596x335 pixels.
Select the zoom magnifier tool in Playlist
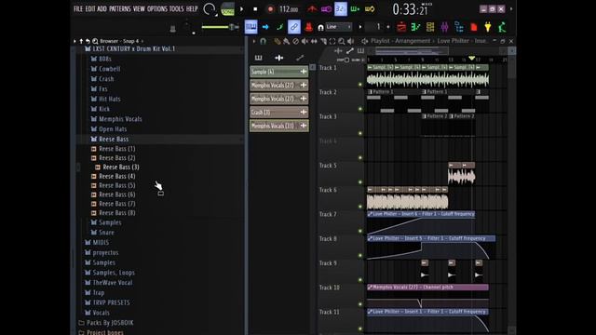[342, 41]
